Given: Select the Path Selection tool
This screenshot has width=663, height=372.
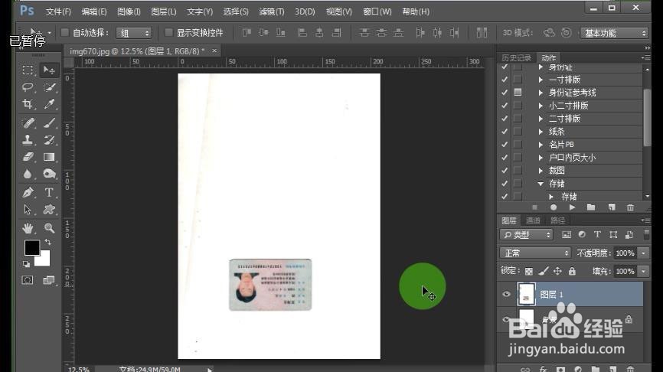Looking at the screenshot, I should tap(28, 210).
